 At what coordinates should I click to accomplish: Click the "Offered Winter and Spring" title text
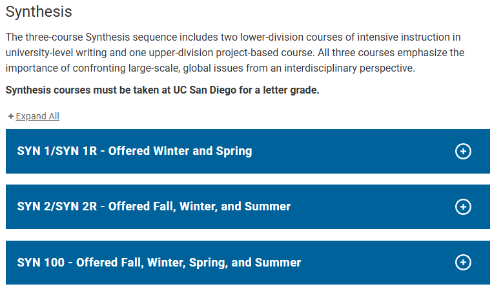coord(180,151)
